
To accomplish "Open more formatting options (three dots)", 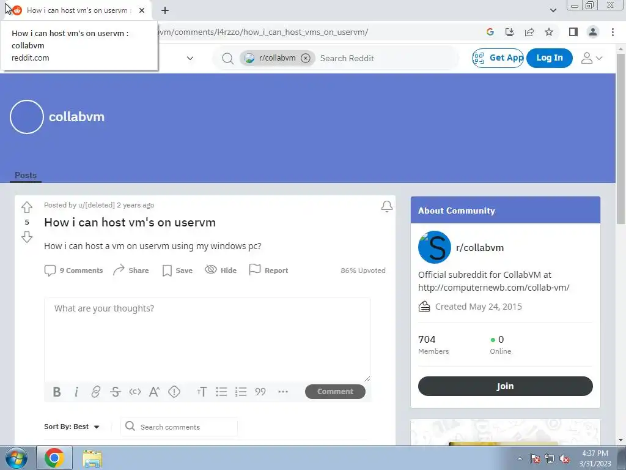I will pos(282,392).
